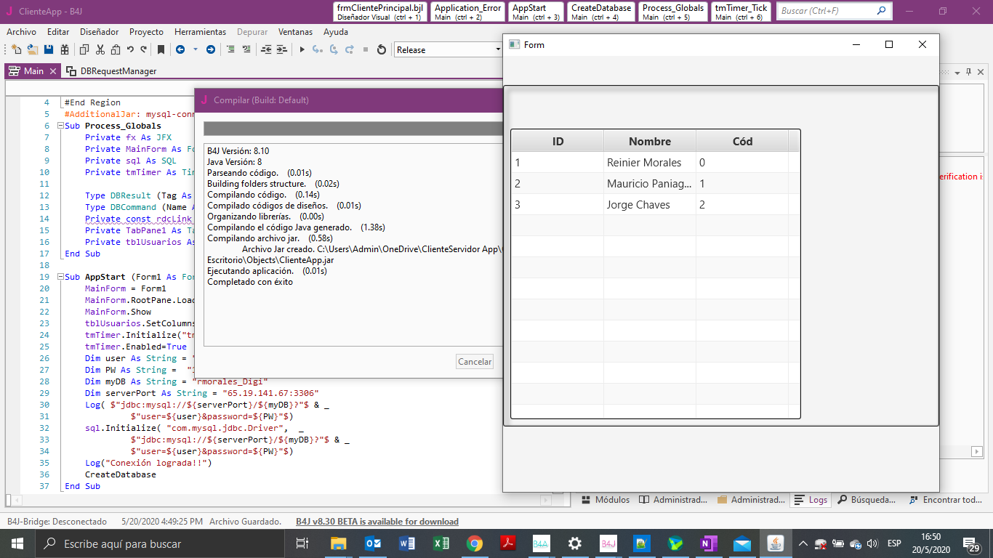Jump to CreateDatabase sub shortcut button

[x=600, y=12]
